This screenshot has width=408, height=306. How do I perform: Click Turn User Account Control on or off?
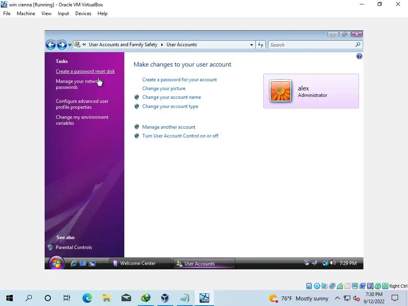click(180, 136)
